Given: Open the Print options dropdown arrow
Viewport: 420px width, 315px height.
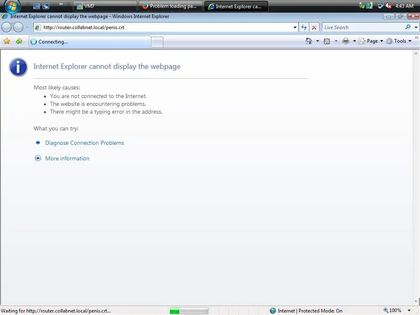Looking at the screenshot, I should (x=354, y=41).
